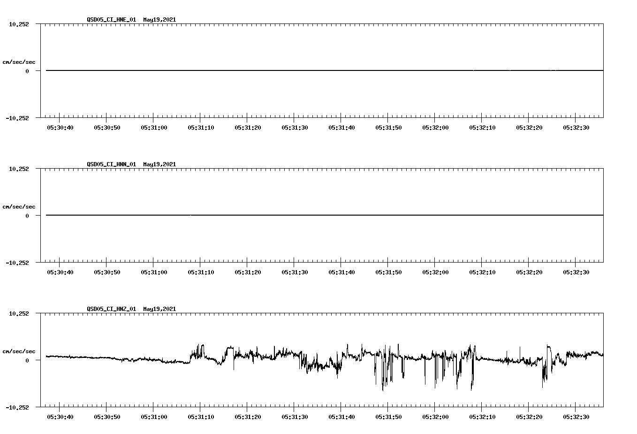Select the 05:32:30 time label under HNZ plot
This screenshot has height=434, width=637.
coord(576,416)
